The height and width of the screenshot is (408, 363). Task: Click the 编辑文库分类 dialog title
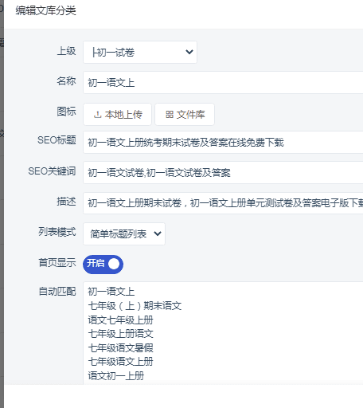(x=45, y=11)
